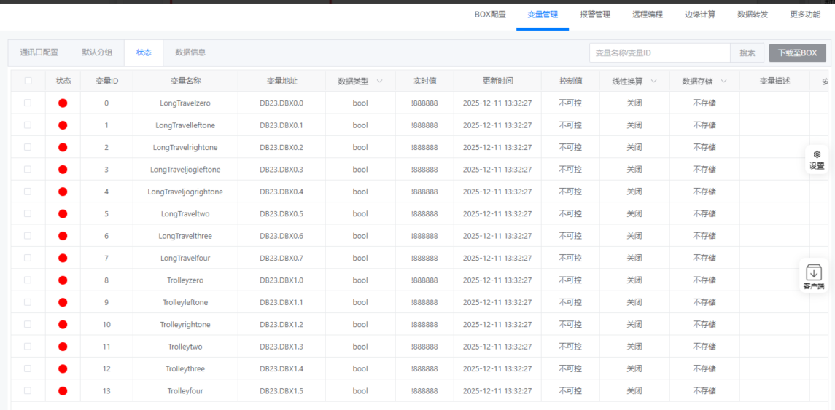This screenshot has width=835, height=410.
Task: Open the 数据信息 tab
Action: pos(190,52)
